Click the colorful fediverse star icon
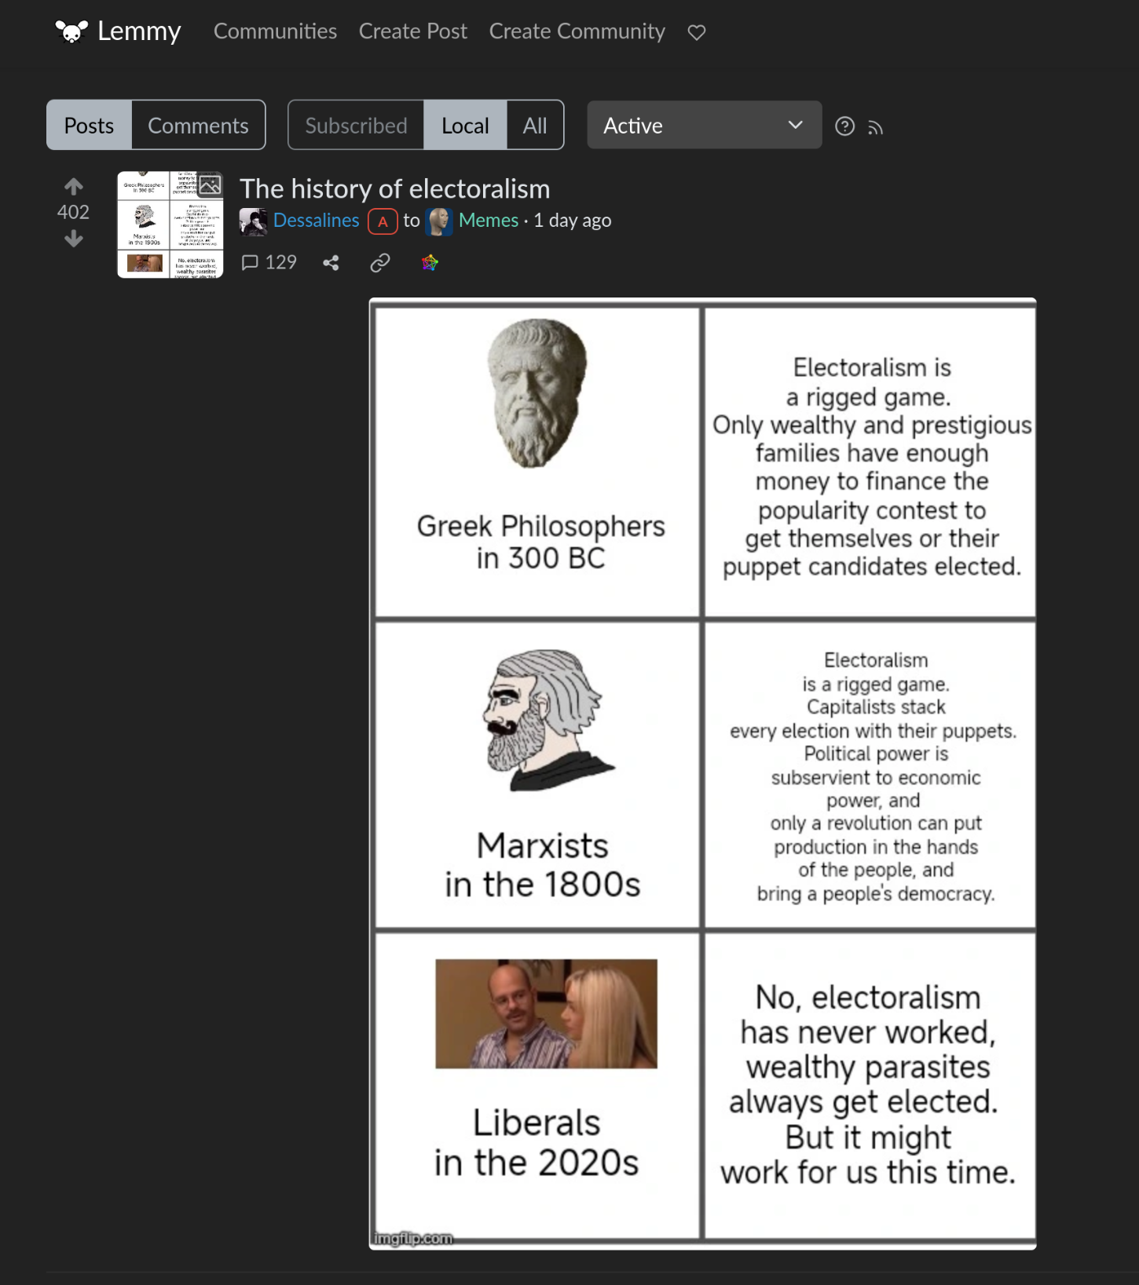Image resolution: width=1139 pixels, height=1285 pixels. coord(430,263)
